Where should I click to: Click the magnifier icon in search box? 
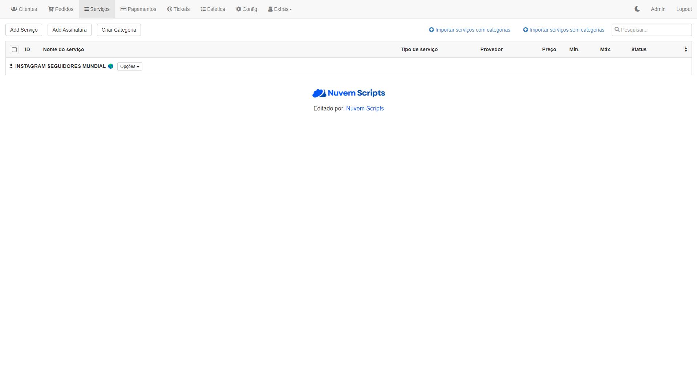[617, 30]
